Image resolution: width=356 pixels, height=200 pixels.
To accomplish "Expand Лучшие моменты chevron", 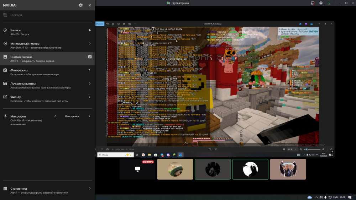I will [90, 83].
